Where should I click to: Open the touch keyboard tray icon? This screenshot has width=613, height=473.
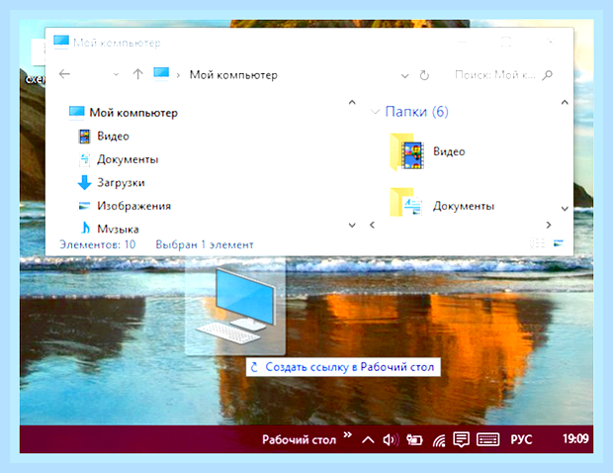tap(487, 439)
